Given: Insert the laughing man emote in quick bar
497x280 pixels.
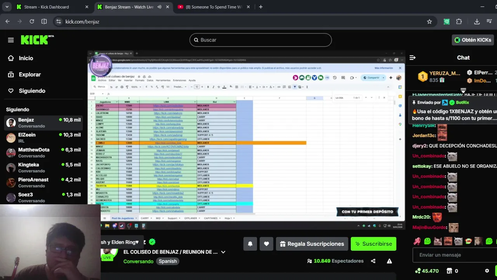Looking at the screenshot, I should [x=448, y=241].
